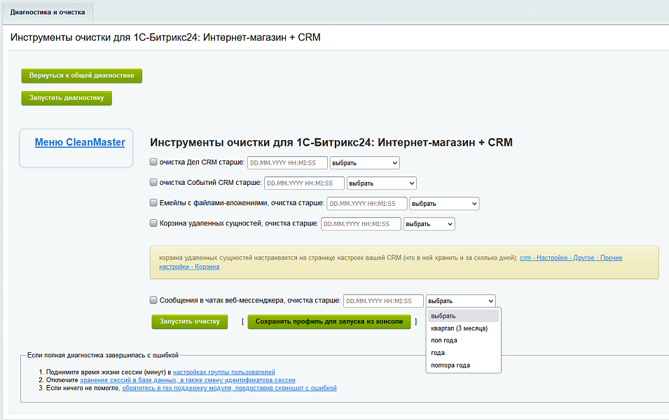Image resolution: width=669 pixels, height=420 pixels.
Task: Open the "выбрать" dropdown next to Дел CRM
Action: click(x=364, y=162)
